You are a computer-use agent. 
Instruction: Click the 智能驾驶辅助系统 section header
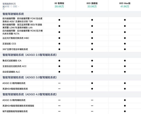13,14
